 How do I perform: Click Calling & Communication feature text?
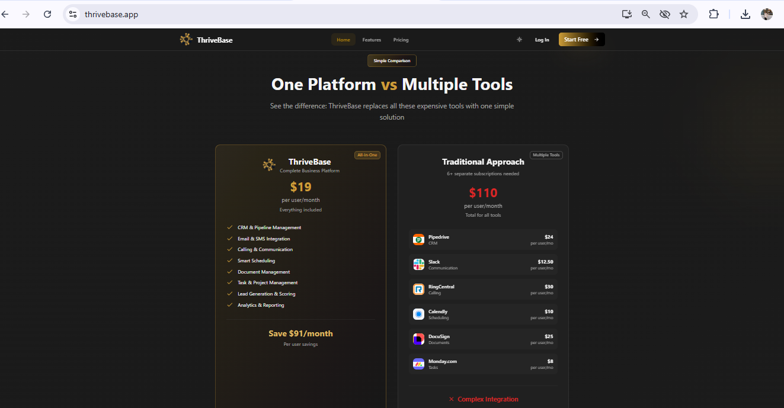(x=265, y=249)
